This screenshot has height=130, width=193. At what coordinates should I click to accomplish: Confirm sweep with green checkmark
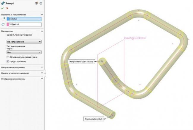tap(2, 8)
